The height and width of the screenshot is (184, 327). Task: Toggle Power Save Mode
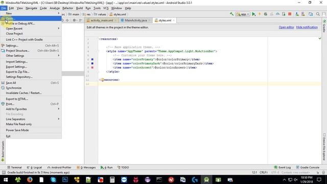(31, 130)
